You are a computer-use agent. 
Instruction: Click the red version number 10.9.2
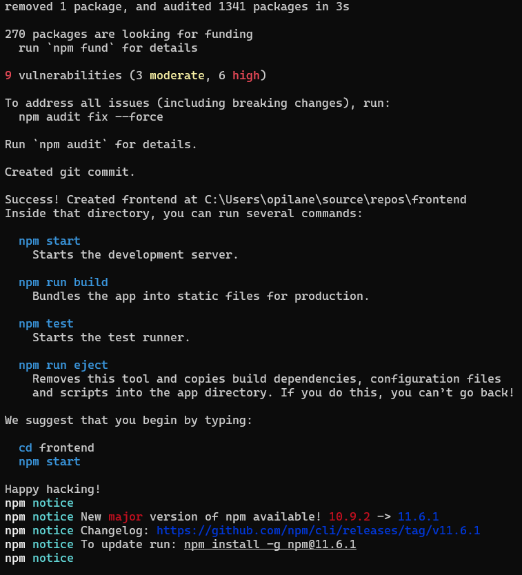coord(349,517)
